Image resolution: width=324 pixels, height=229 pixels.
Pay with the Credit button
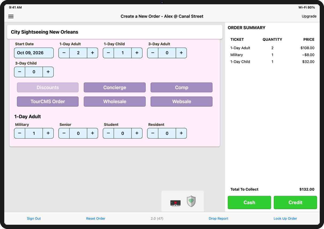pos(295,203)
